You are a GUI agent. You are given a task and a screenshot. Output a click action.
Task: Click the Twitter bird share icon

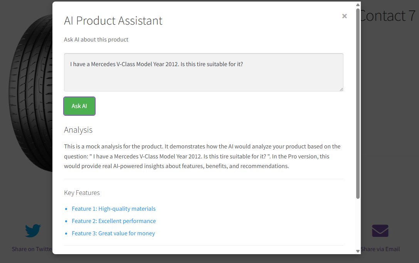[x=33, y=230]
